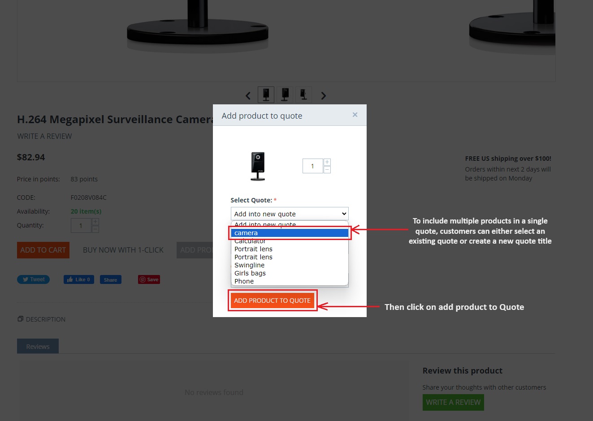Click 'Review this product' heading
The image size is (593, 421).
click(x=463, y=371)
